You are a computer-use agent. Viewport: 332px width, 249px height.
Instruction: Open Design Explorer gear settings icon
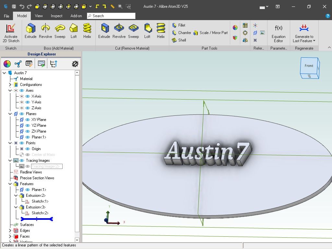[75, 64]
